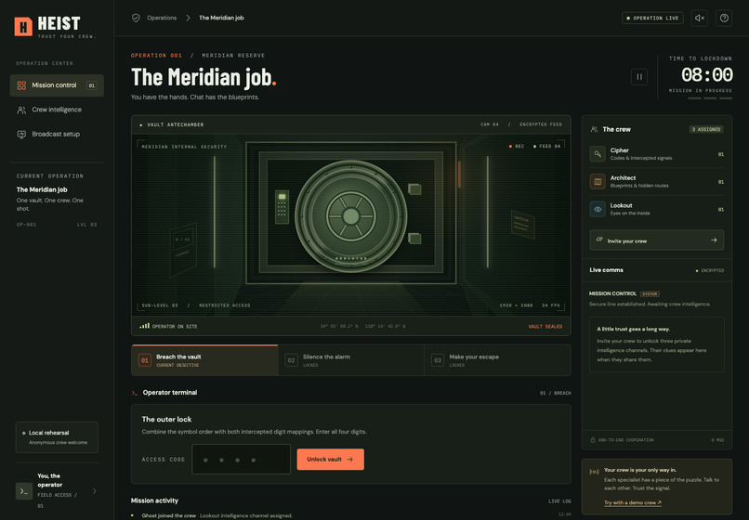Click the Unlock vault button
The height and width of the screenshot is (520, 749).
(x=330, y=460)
